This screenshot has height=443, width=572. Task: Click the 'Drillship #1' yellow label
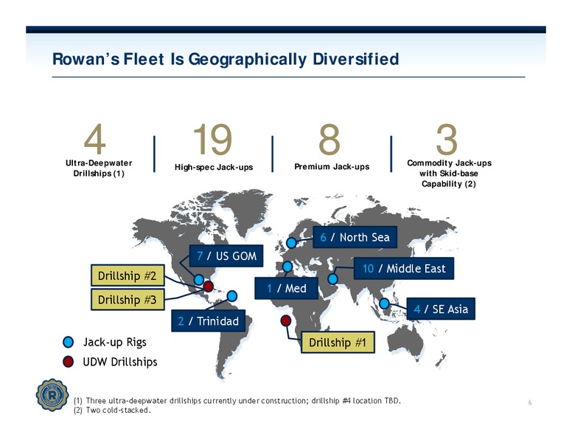pyautogui.click(x=338, y=343)
